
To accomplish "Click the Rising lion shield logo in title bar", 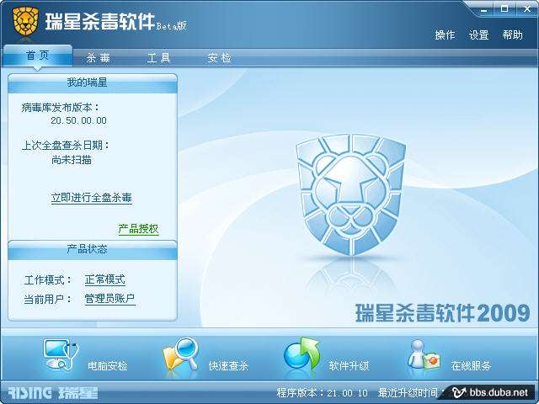I will 25,22.
